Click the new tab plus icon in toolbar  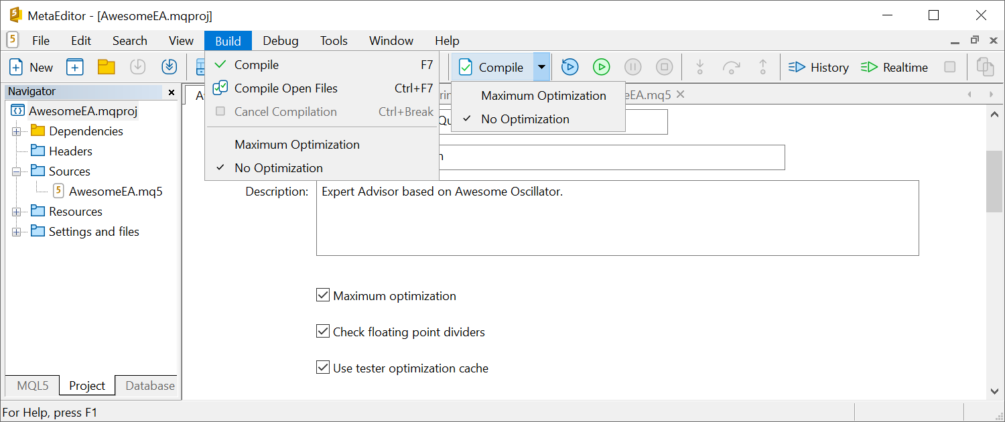[74, 67]
